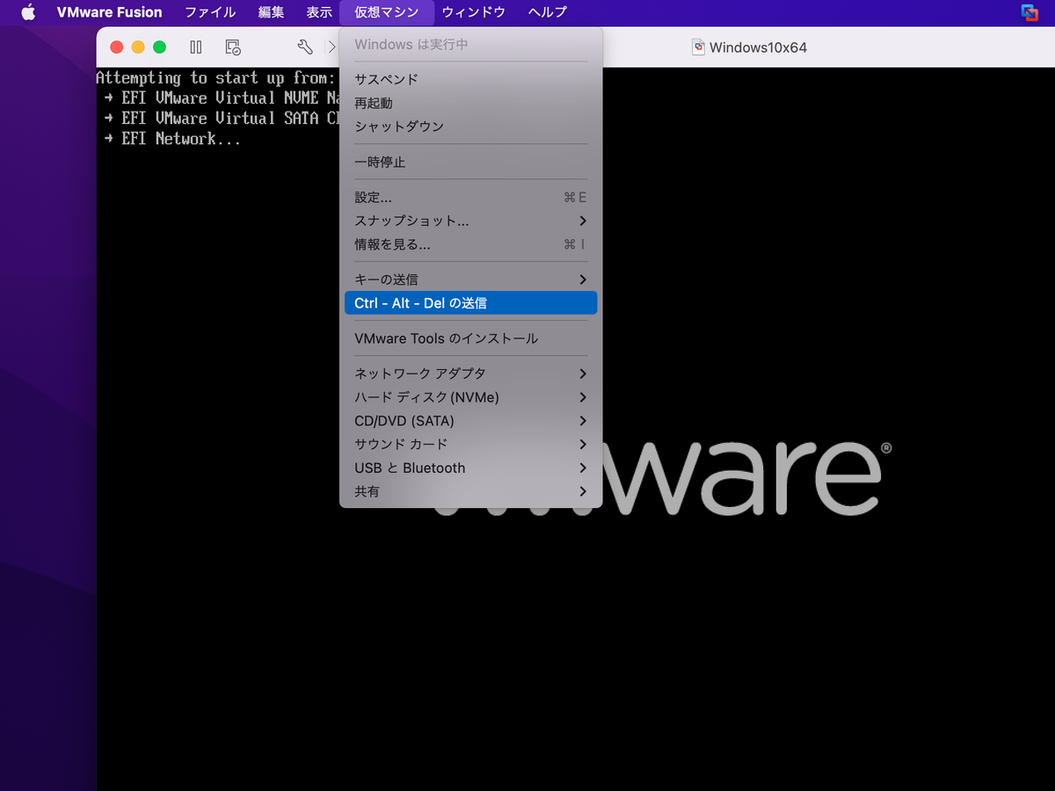Select 再起動 to restart the VM
This screenshot has height=791, width=1055.
[375, 102]
